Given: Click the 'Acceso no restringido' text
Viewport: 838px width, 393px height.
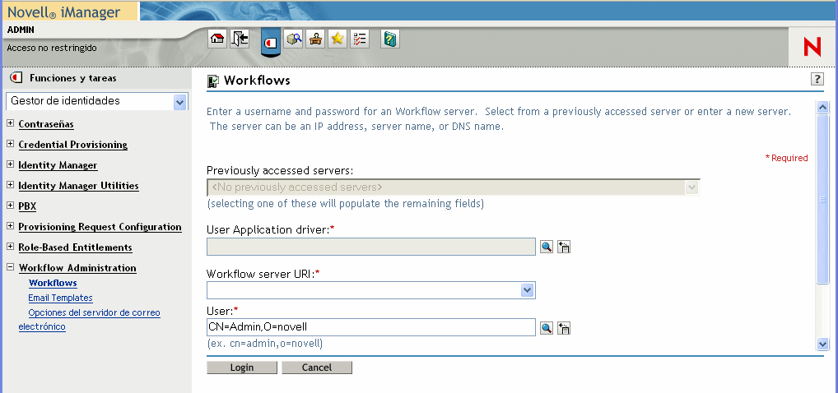Looking at the screenshot, I should (52, 48).
